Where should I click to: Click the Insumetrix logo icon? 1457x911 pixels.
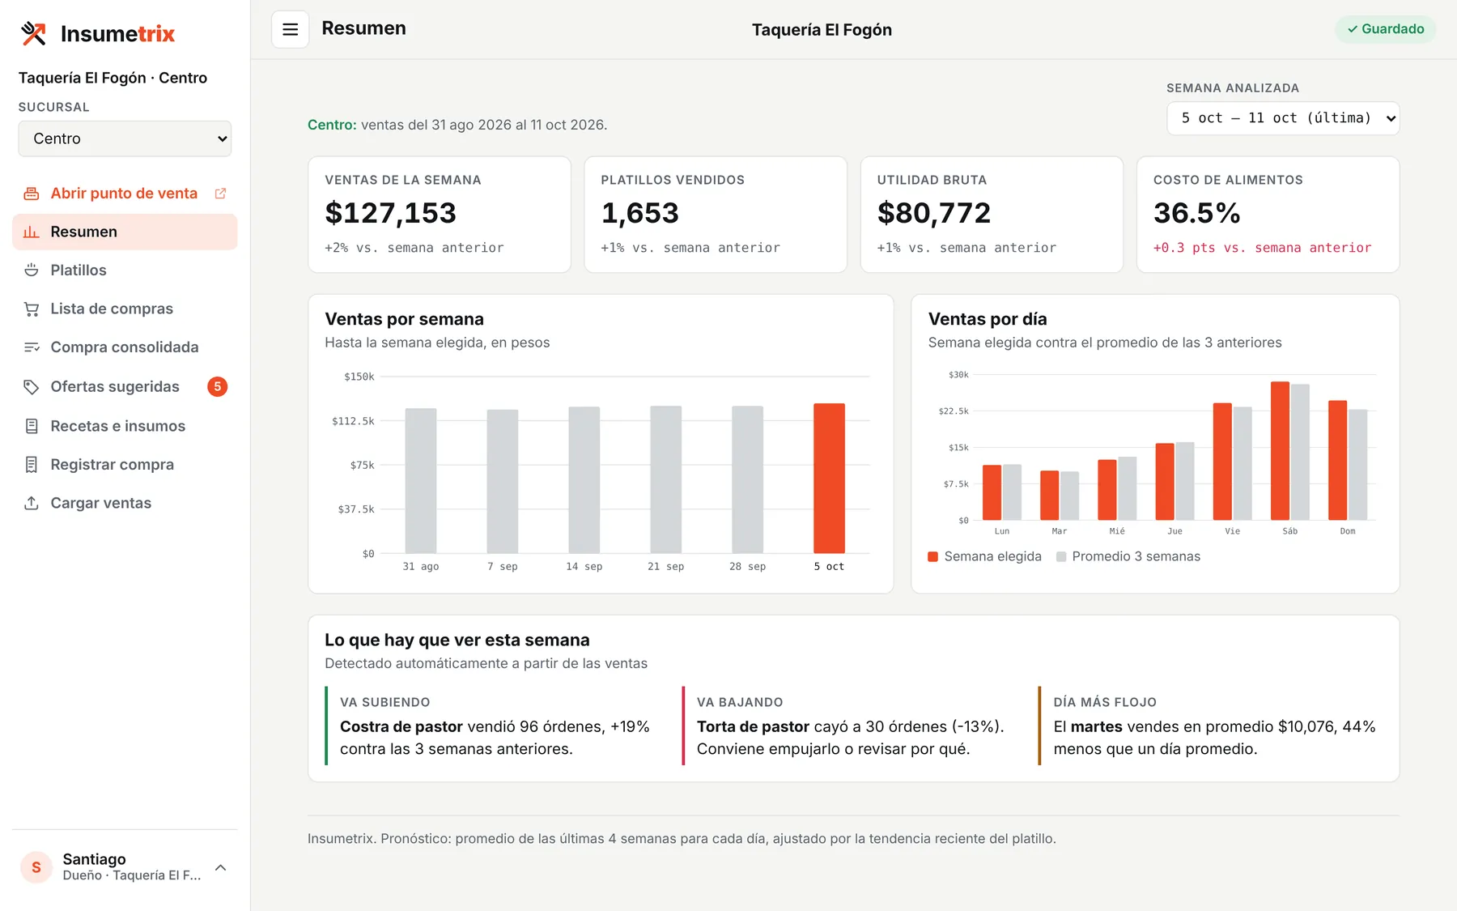point(34,33)
